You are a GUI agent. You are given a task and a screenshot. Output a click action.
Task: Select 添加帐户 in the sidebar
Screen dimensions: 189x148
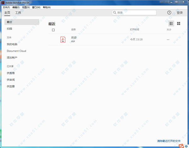pos(12,58)
